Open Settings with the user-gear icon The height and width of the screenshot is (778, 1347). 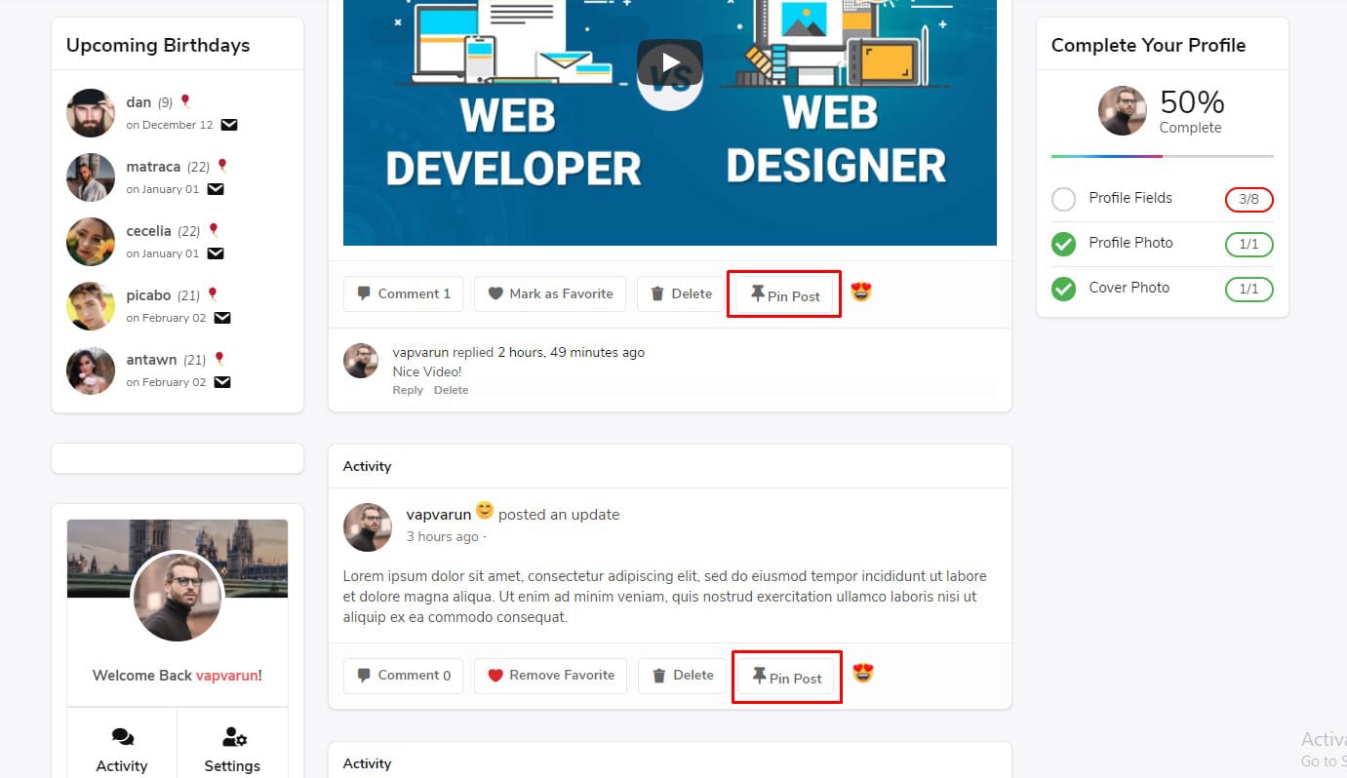click(234, 737)
